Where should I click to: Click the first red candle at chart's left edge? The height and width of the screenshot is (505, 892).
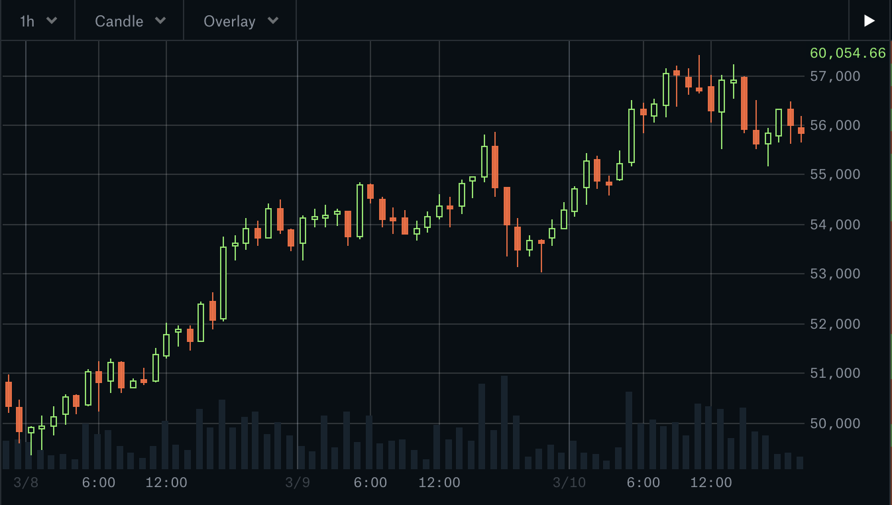click(x=9, y=394)
